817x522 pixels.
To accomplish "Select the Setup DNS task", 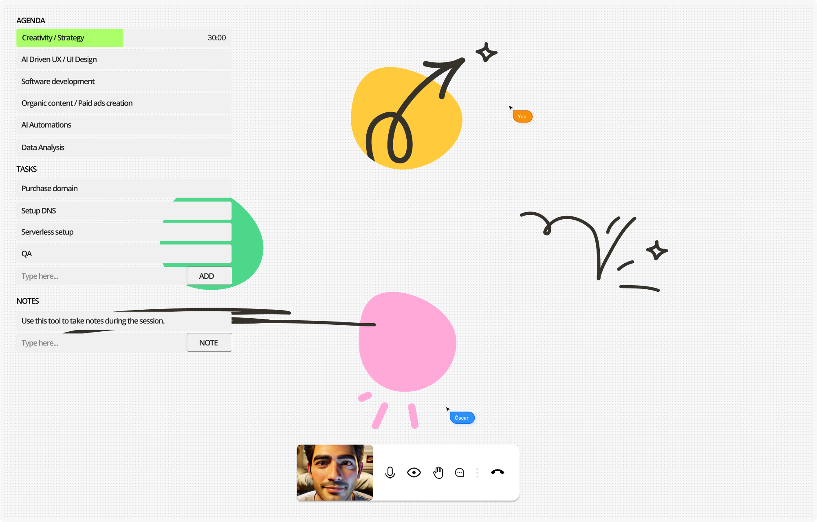I will click(x=124, y=211).
